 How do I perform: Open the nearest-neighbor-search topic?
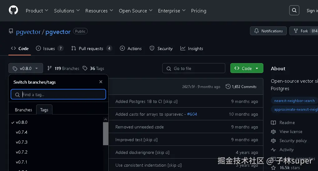pyautogui.click(x=294, y=101)
